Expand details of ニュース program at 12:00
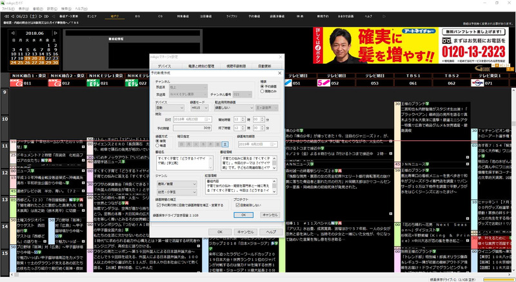 pos(83,171)
